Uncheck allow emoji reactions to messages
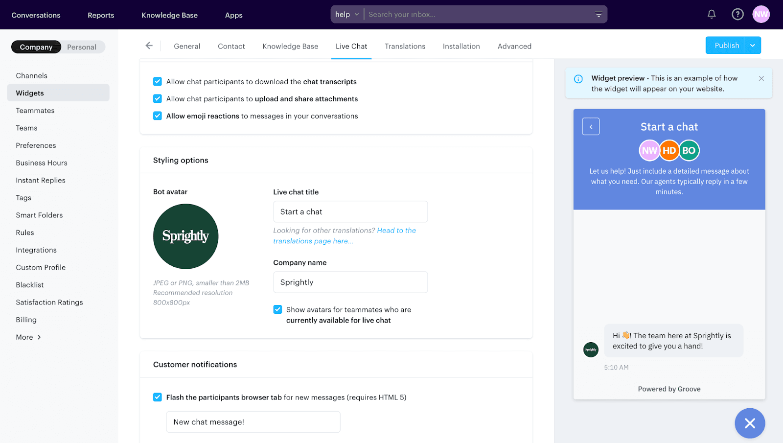This screenshot has width=783, height=443. pyautogui.click(x=157, y=116)
